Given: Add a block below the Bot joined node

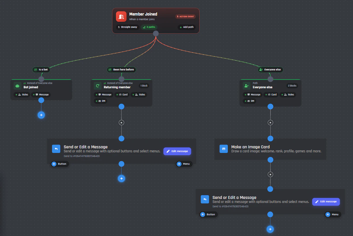Looking at the screenshot, I should tap(41, 115).
